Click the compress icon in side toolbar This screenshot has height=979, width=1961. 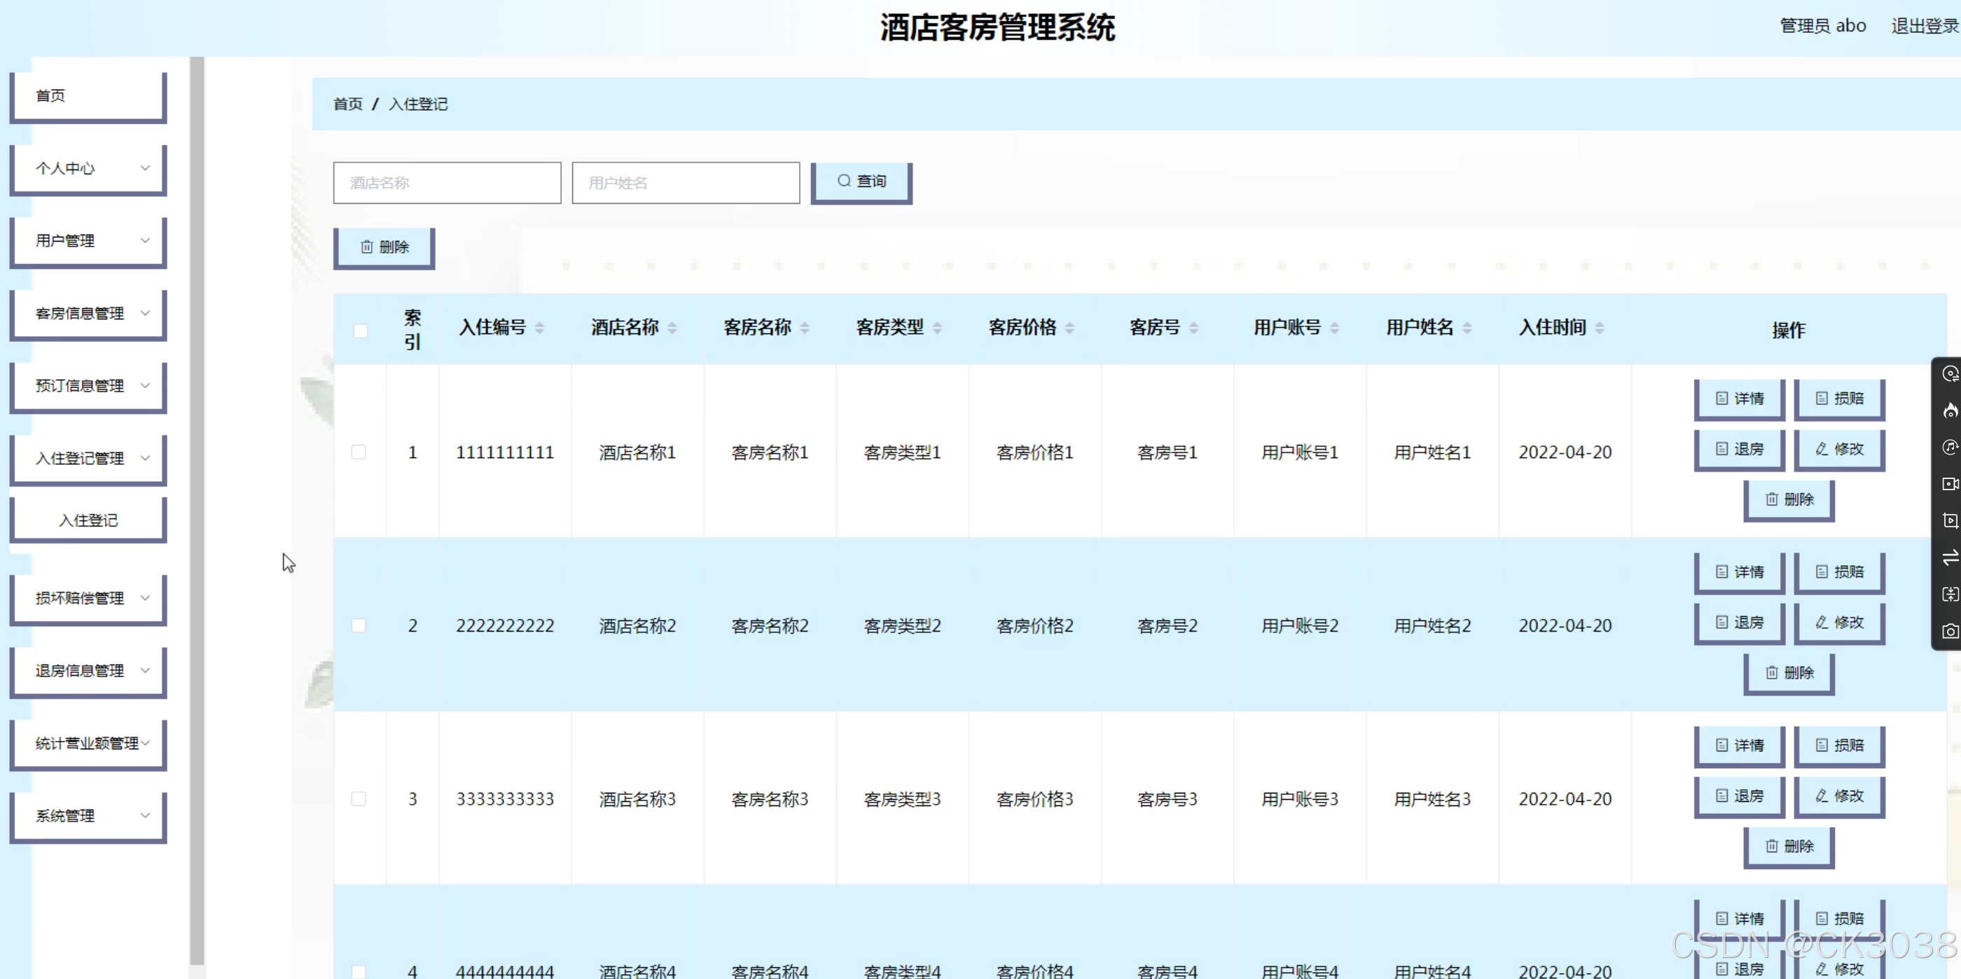pos(1950,595)
